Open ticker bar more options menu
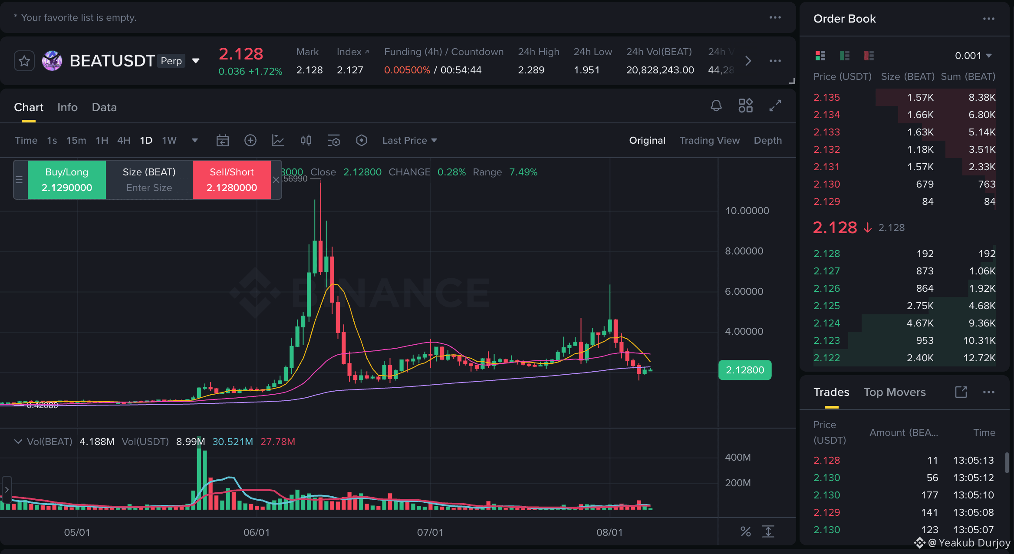 click(775, 61)
